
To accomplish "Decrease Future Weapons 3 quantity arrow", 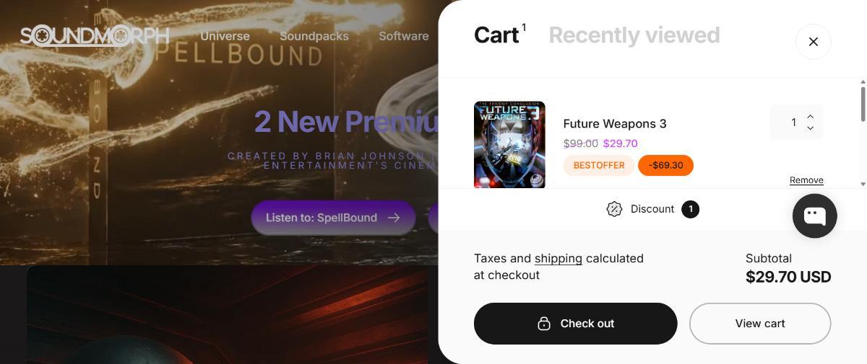I will tap(810, 128).
